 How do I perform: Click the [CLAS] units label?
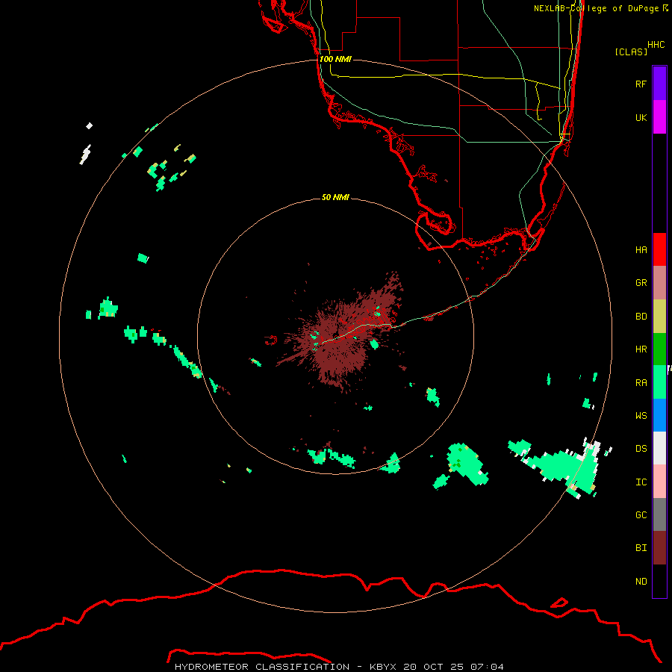click(631, 52)
